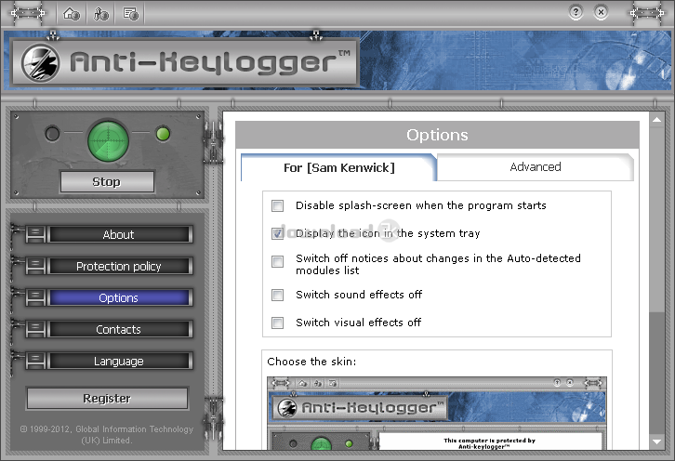
Task: Uncheck Display the icon in system tray
Action: coord(277,233)
